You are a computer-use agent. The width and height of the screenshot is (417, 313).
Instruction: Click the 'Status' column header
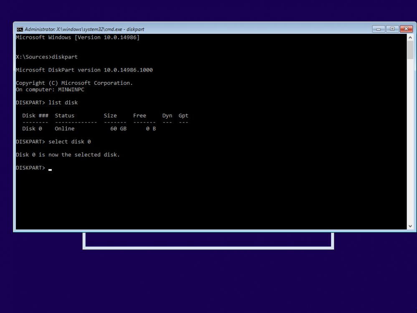pyautogui.click(x=65, y=115)
